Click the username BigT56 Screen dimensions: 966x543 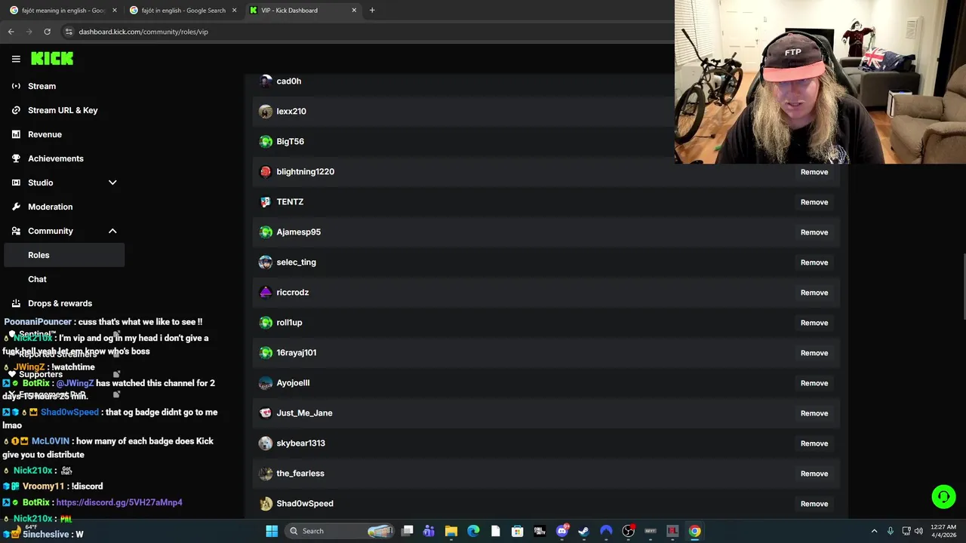coord(291,142)
